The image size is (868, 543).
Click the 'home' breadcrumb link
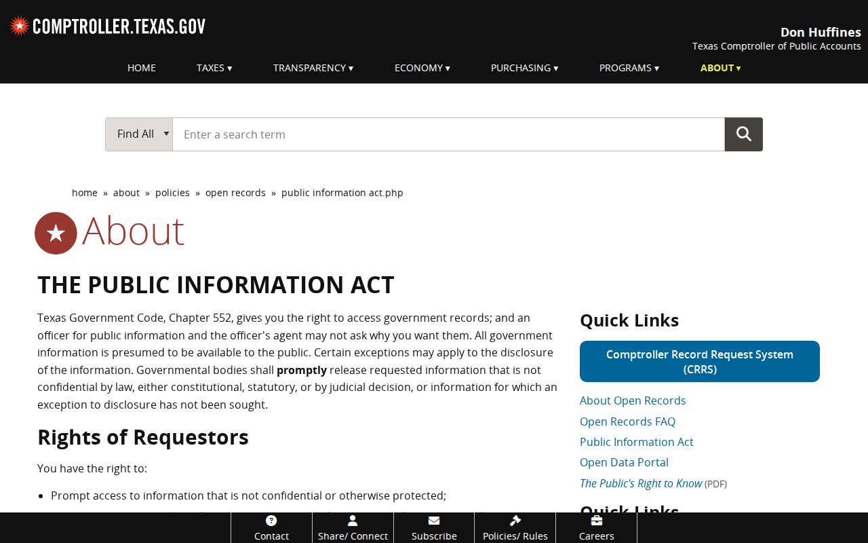85,193
